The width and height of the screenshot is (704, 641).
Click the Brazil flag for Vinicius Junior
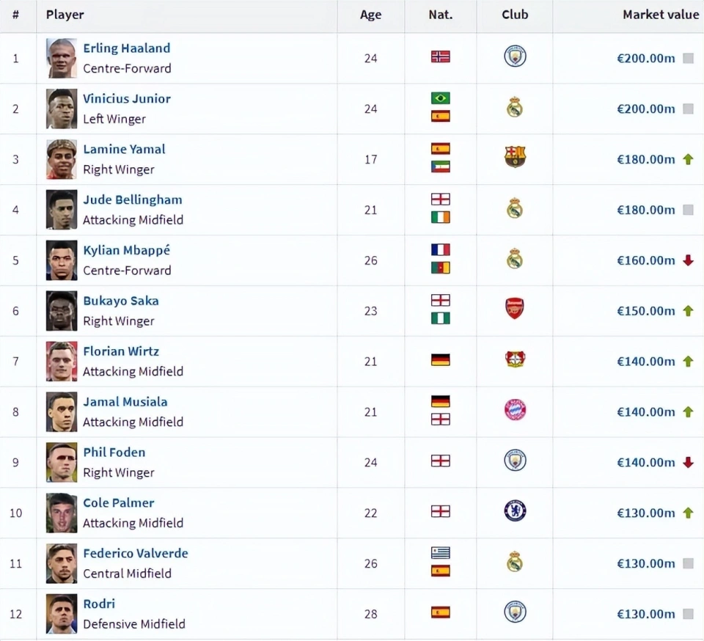(440, 98)
